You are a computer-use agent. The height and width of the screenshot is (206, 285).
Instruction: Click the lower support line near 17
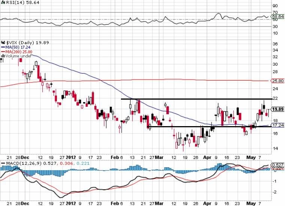210,127
